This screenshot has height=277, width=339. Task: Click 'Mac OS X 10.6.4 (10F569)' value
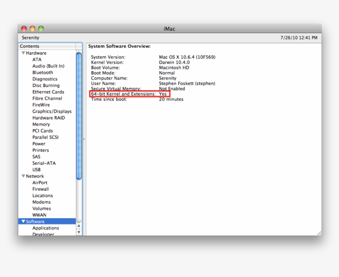(187, 57)
